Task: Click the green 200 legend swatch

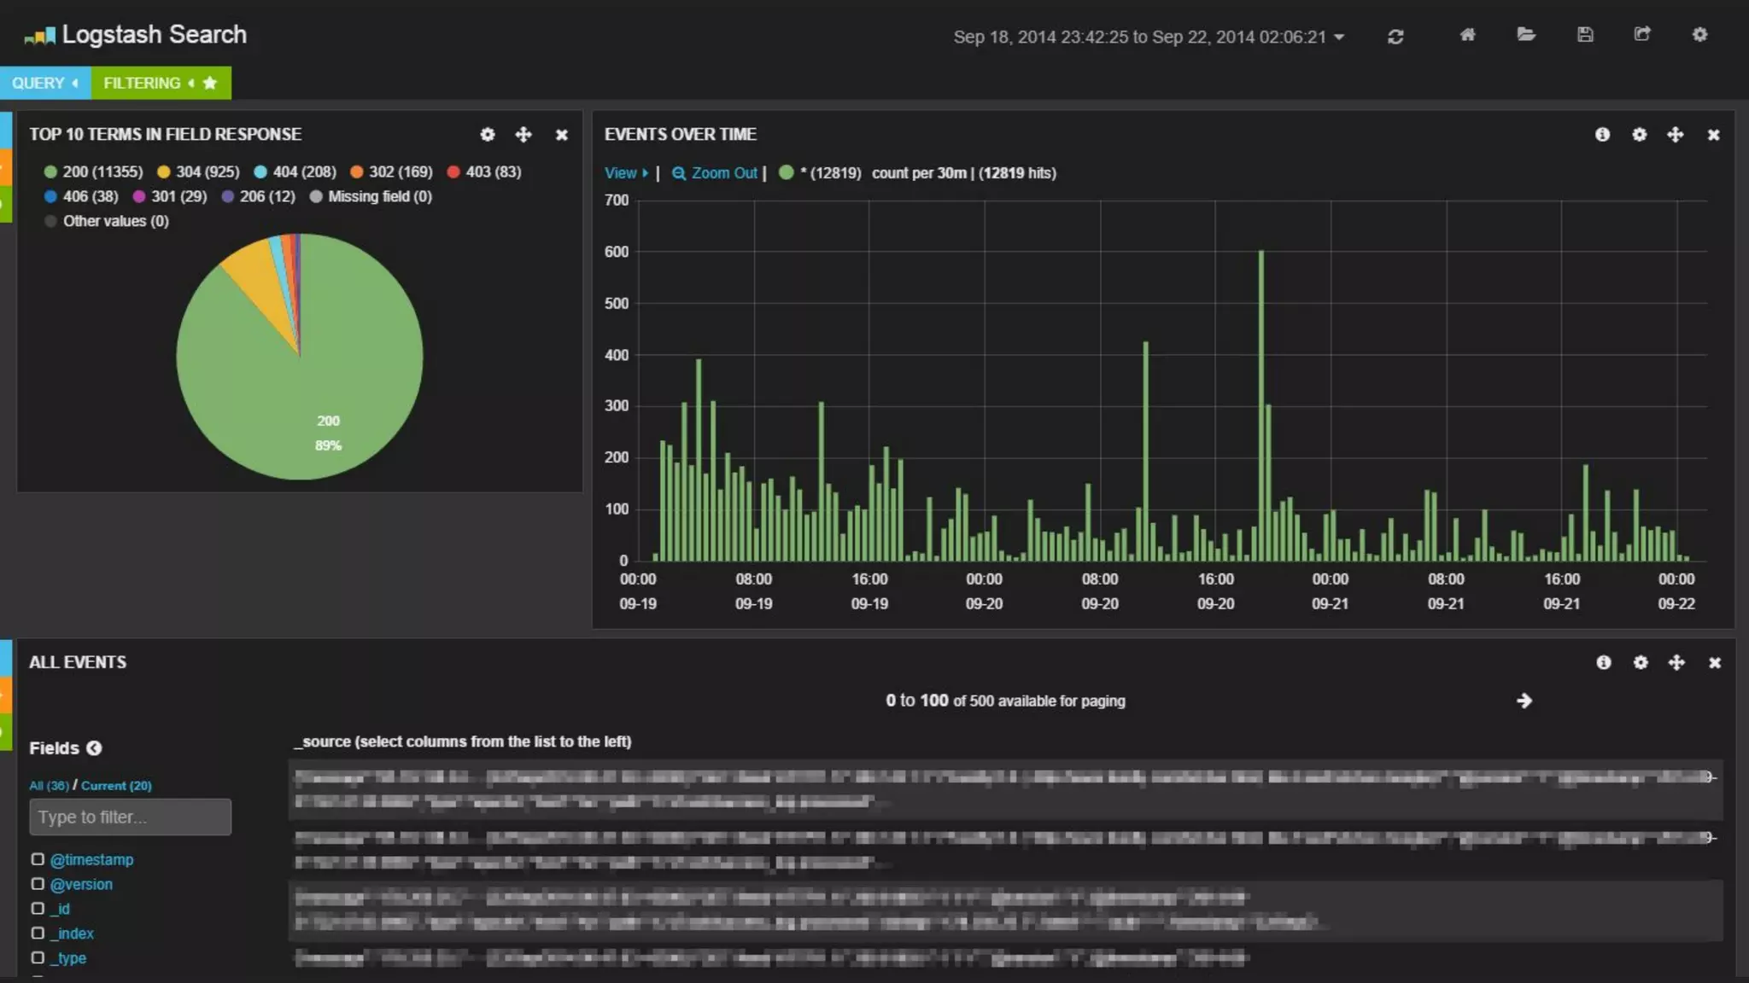Action: pos(50,172)
